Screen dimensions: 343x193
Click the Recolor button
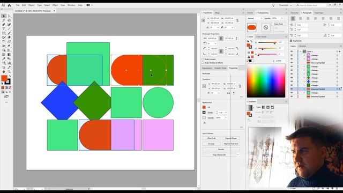coord(221,149)
